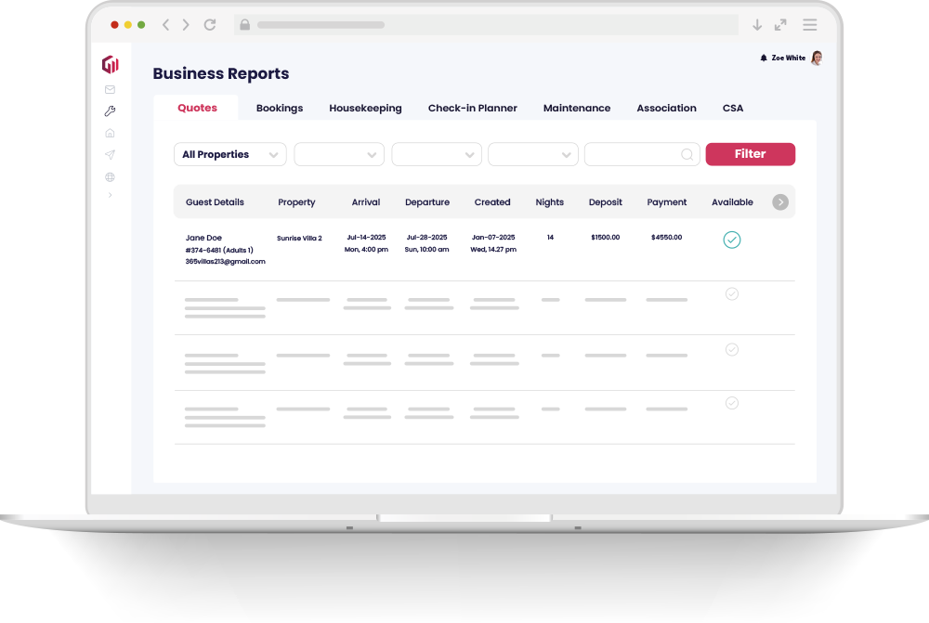Switch to the Bookings tab

280,108
